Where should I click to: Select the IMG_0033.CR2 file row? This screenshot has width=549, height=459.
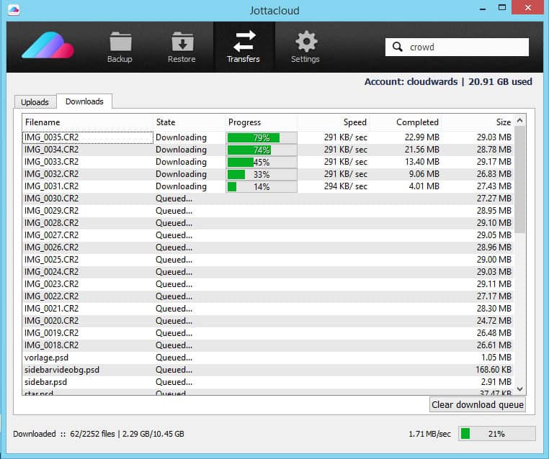[x=268, y=162]
